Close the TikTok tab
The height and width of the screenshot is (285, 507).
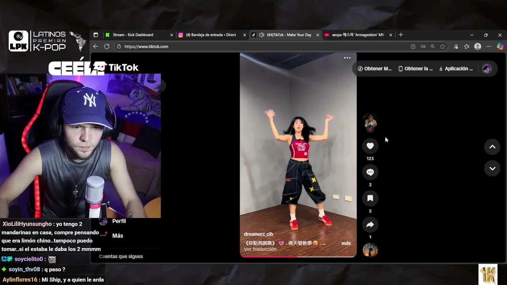click(x=317, y=35)
